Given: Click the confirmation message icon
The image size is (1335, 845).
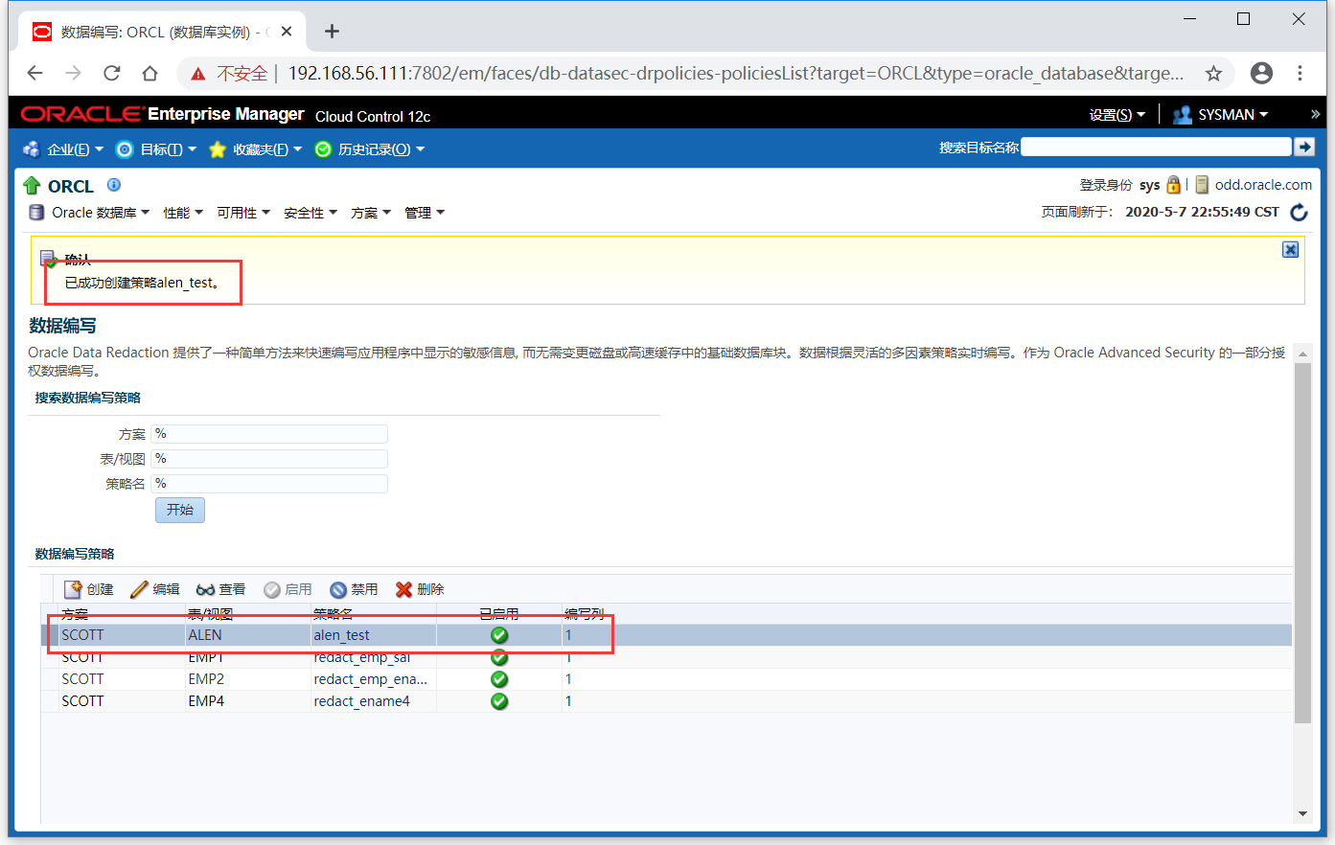Looking at the screenshot, I should (49, 260).
